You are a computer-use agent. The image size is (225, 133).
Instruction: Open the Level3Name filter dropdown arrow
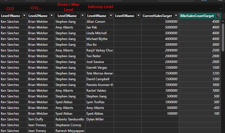83,16
